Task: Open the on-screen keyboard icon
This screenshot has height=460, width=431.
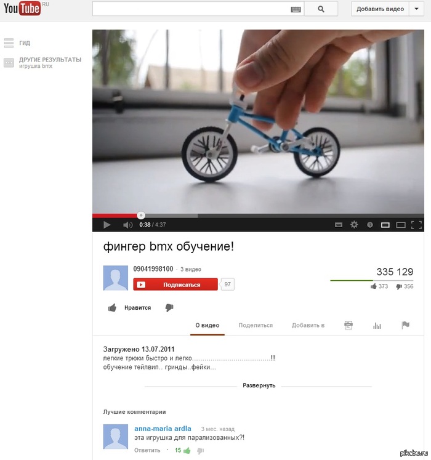Action: point(296,9)
